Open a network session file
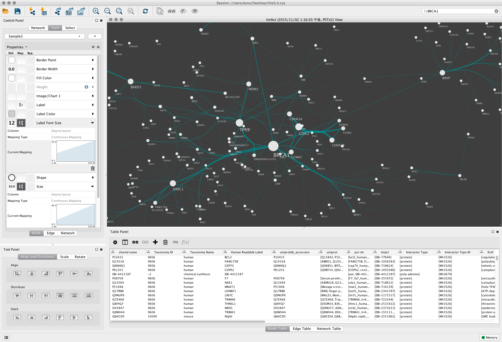 pyautogui.click(x=6, y=11)
